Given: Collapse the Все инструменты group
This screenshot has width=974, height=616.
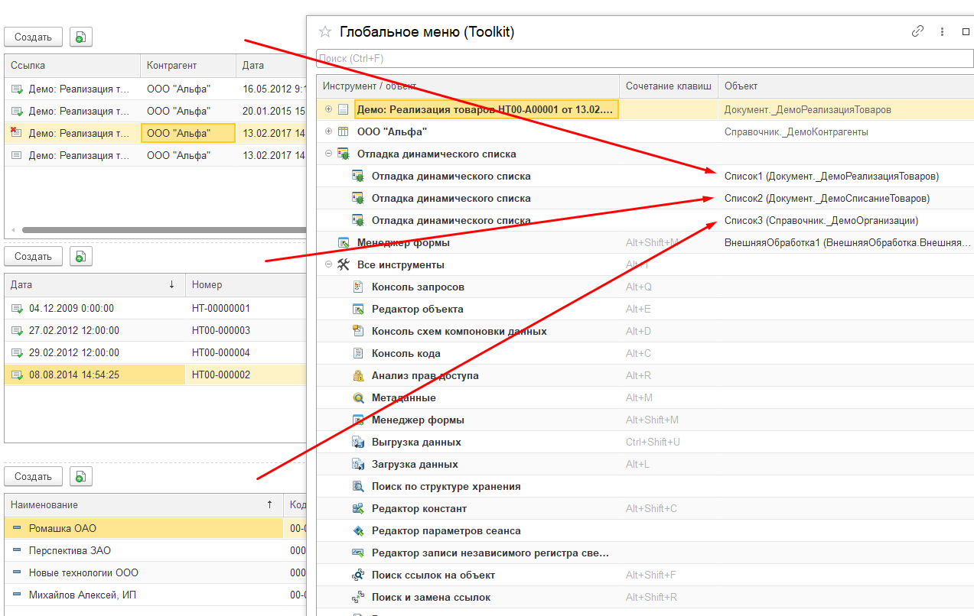Looking at the screenshot, I should pyautogui.click(x=328, y=264).
